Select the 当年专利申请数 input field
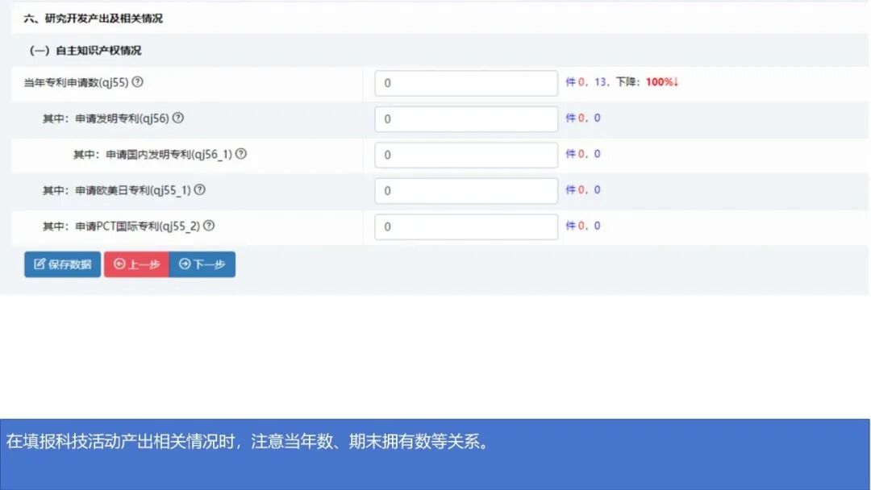Screen dimensions: 871x490 [x=465, y=82]
